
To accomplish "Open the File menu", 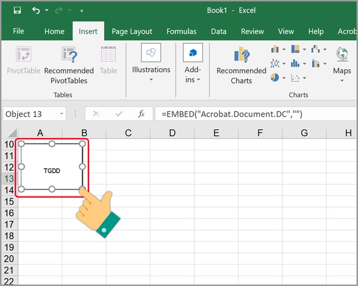I will pos(18,31).
